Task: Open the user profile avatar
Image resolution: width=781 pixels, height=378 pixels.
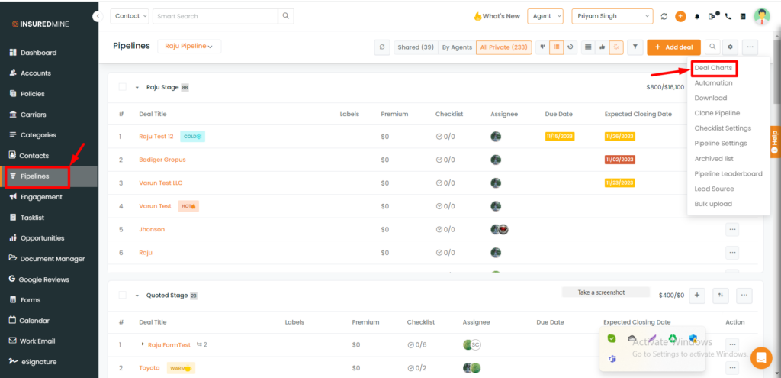Action: click(x=762, y=16)
